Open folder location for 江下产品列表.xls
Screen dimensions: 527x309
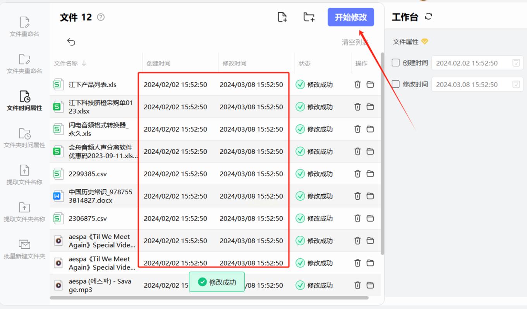pyautogui.click(x=370, y=84)
